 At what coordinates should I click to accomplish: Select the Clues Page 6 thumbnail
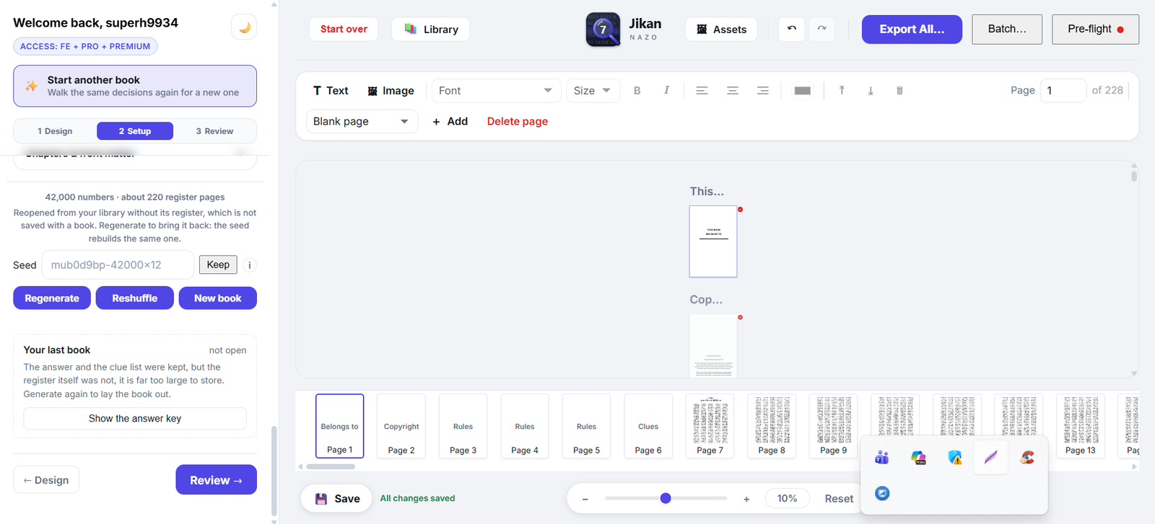point(648,426)
